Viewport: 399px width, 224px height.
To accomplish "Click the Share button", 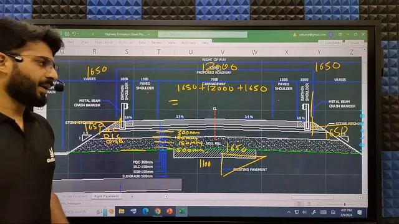I will [x=354, y=43].
